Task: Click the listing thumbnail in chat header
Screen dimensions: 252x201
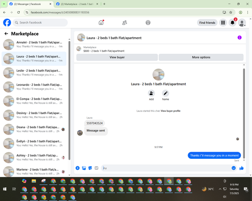Action: [x=81, y=38]
